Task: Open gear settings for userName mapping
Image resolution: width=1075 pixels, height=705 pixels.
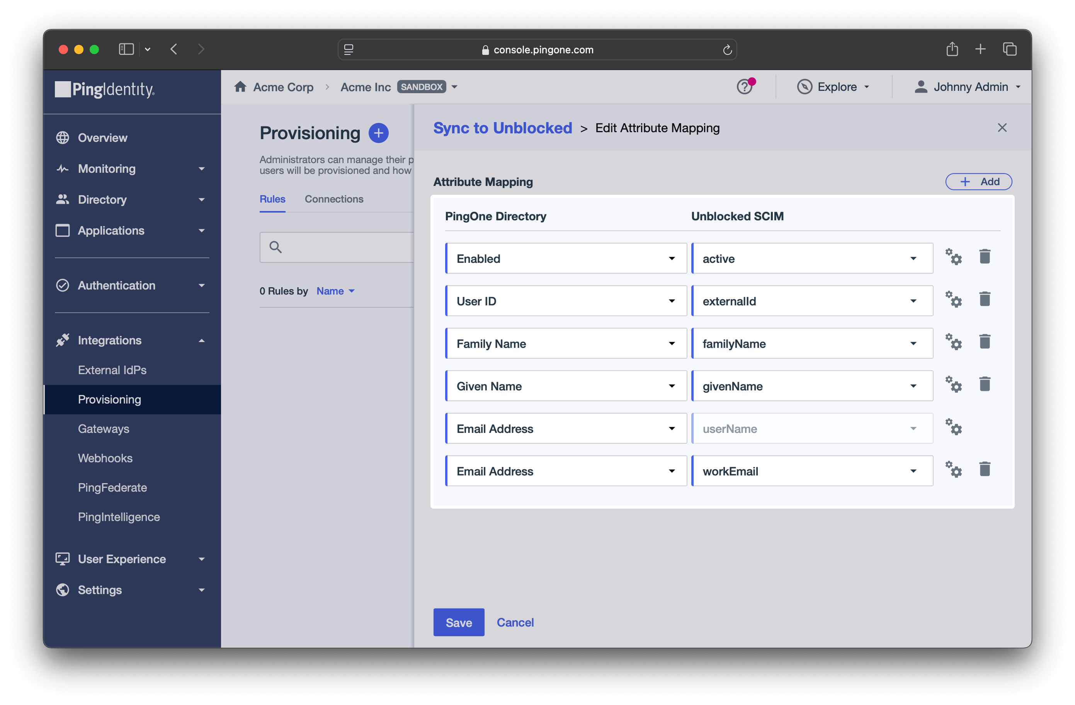Action: [x=954, y=427]
